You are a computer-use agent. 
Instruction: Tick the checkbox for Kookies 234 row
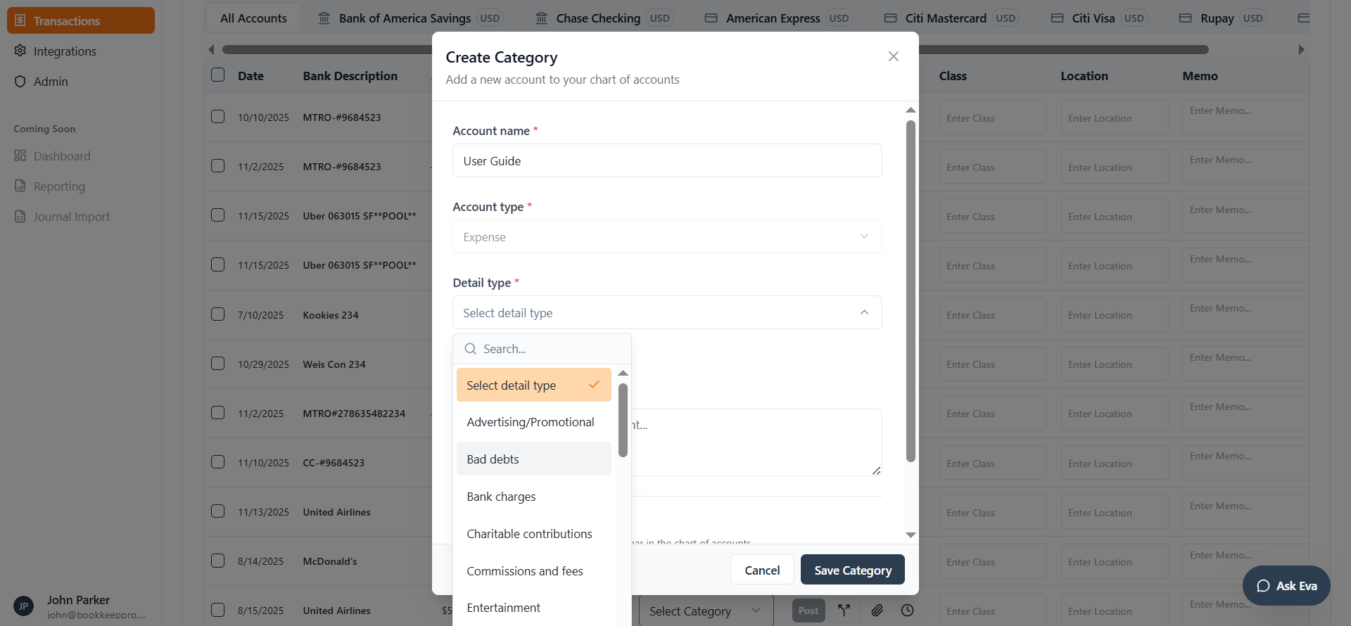pos(218,314)
